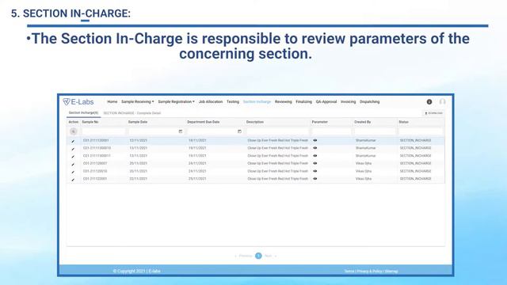Open the Job Allocation menu
Screen dimensions: 507x285
click(x=211, y=102)
